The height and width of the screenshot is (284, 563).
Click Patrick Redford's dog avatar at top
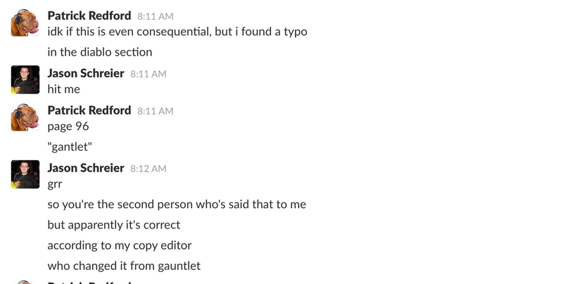click(25, 22)
